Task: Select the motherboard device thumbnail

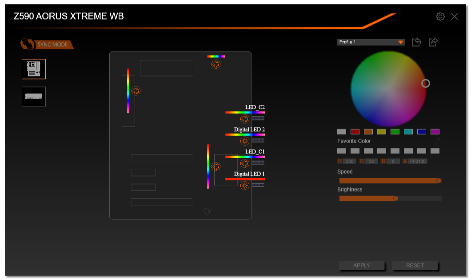Action: point(34,69)
